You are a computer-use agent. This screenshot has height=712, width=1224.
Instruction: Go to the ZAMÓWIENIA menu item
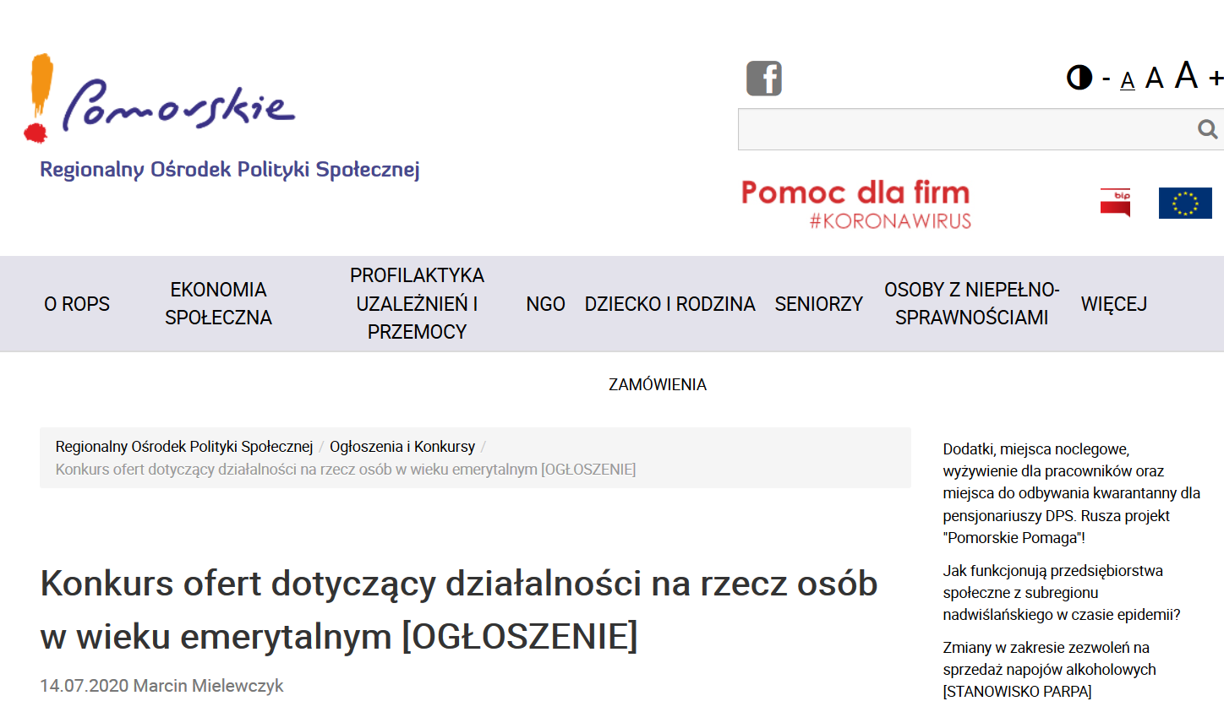(657, 385)
